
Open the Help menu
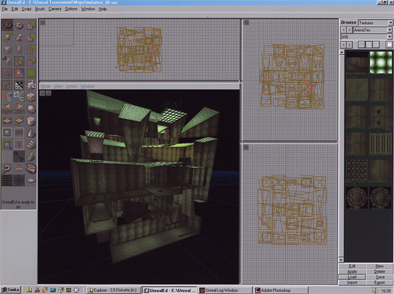coord(102,9)
